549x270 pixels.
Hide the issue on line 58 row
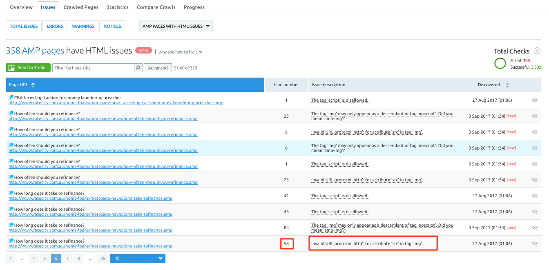(535, 243)
